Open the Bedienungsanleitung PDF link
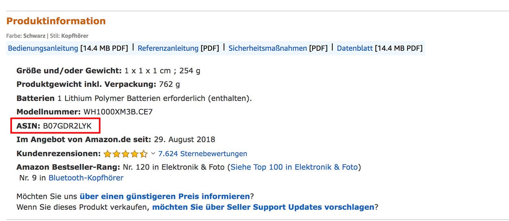Screen dimensions: 509x221 [43, 48]
